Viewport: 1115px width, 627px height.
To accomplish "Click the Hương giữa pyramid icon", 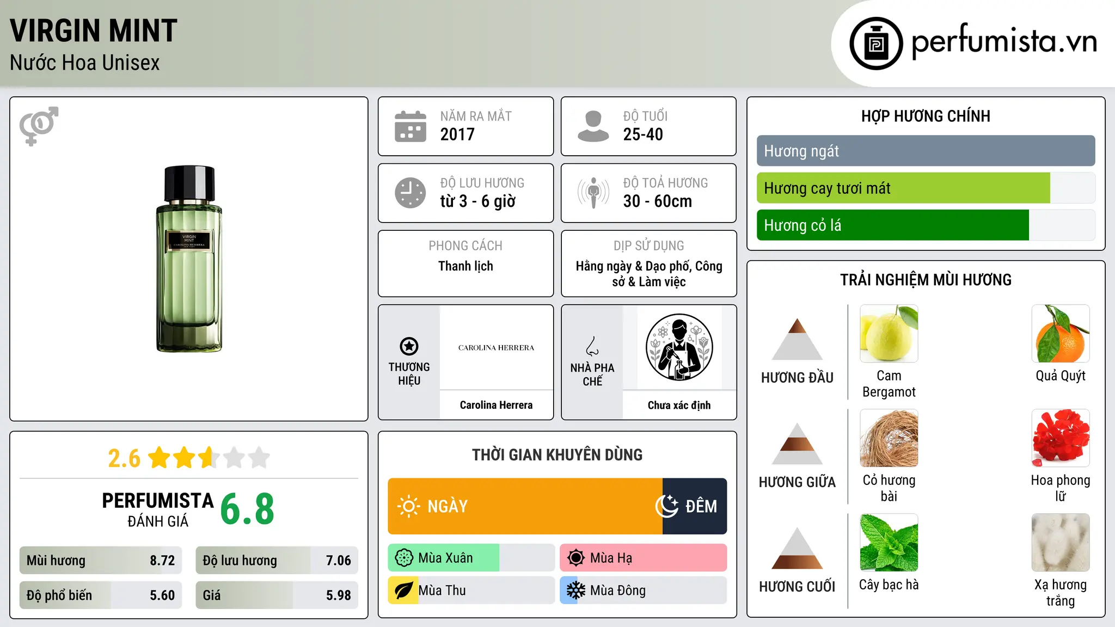I will click(797, 444).
